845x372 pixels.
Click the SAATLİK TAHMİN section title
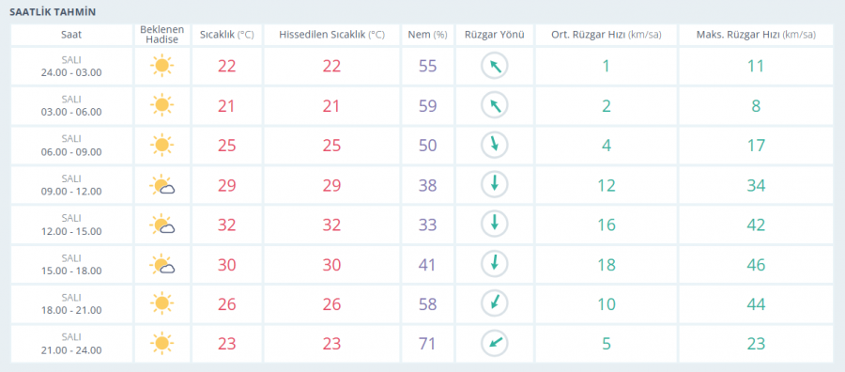click(x=53, y=12)
